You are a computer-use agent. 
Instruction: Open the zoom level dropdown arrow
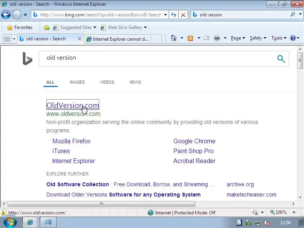click(294, 212)
